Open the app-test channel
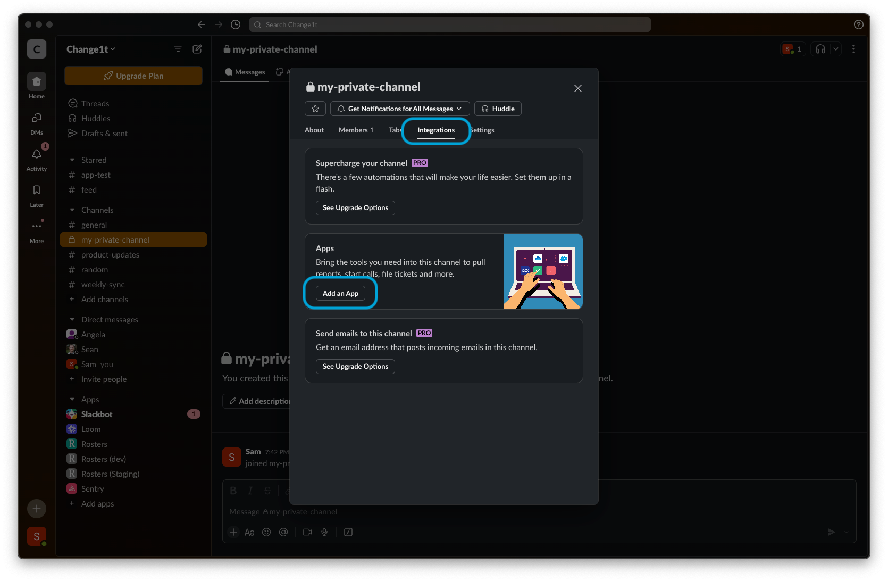 133,175
